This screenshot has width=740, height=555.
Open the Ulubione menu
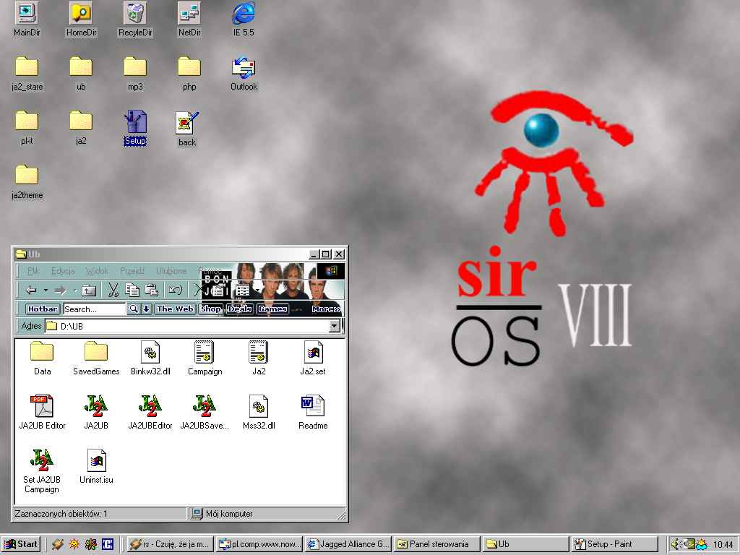171,271
